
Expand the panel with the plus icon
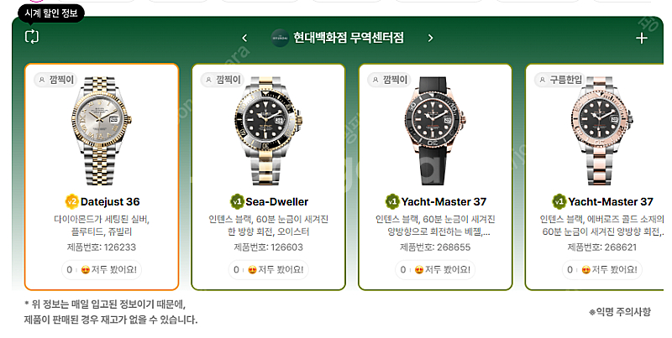[x=641, y=39]
